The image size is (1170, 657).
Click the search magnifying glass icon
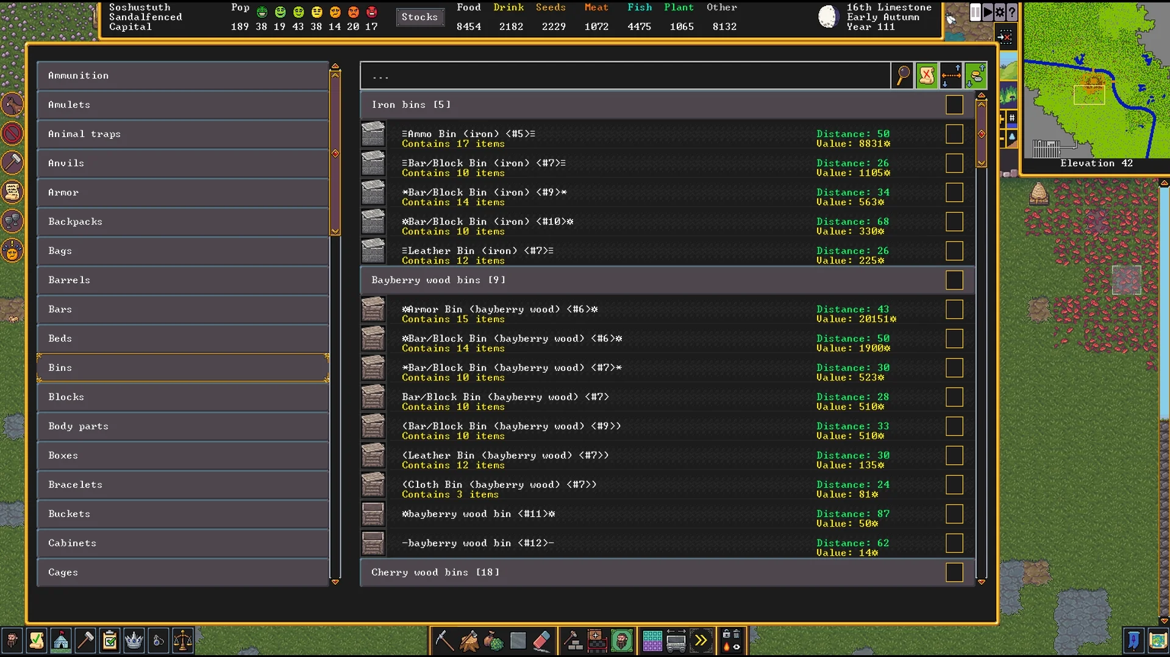(903, 76)
